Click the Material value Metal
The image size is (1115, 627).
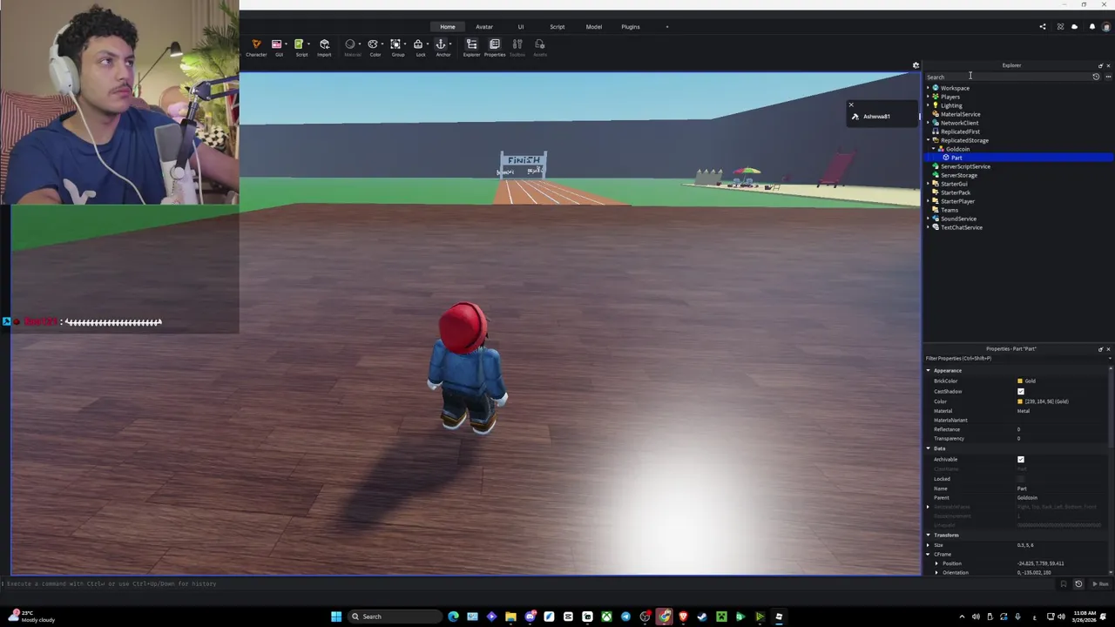tap(1024, 411)
